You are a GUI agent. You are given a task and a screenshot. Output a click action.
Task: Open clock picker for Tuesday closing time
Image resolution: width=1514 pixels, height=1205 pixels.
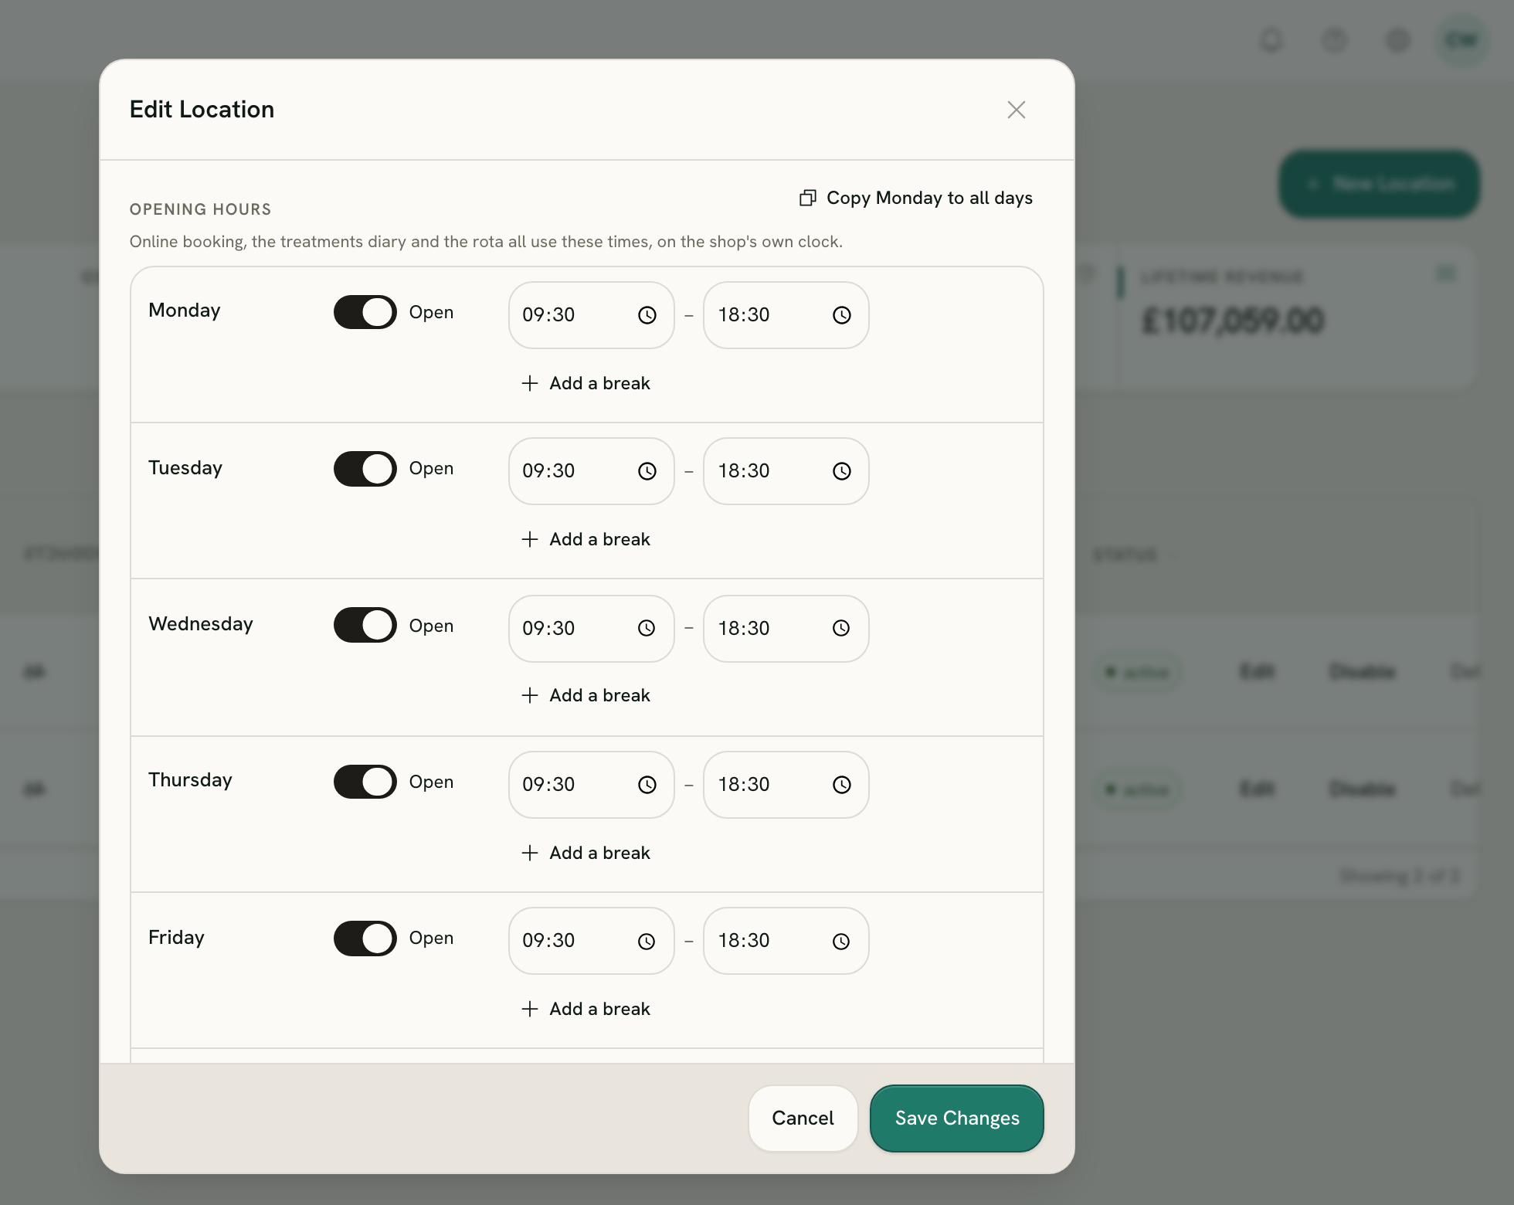[x=842, y=471]
